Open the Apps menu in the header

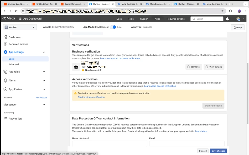[158, 19]
